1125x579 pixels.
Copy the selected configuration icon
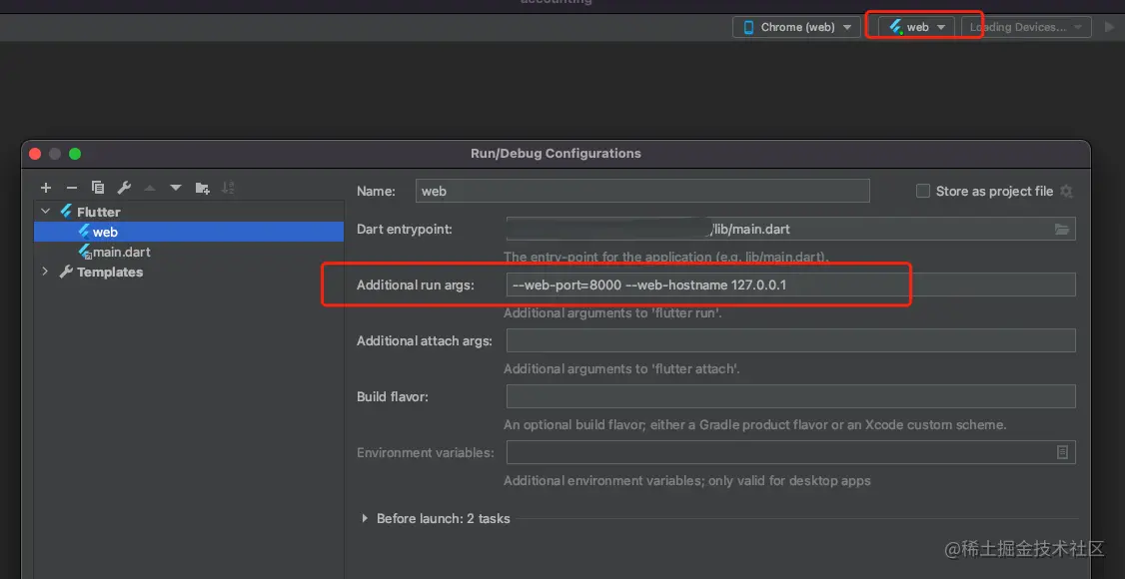point(98,188)
